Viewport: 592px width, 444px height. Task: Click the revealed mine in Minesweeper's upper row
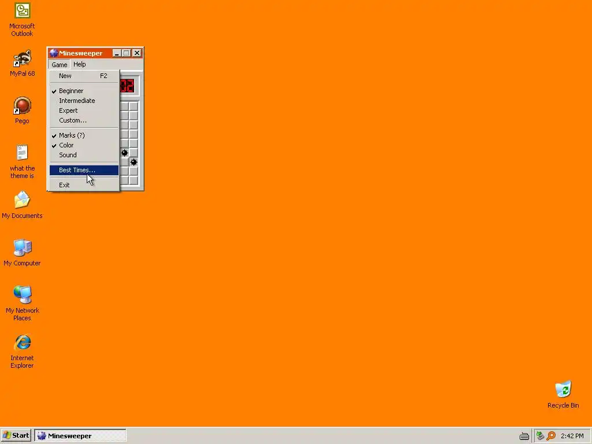tap(125, 153)
